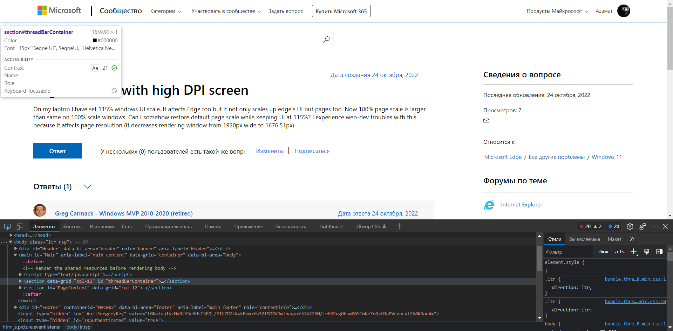Click the black #000000 color swatch
The image size is (673, 331).
(x=95, y=41)
